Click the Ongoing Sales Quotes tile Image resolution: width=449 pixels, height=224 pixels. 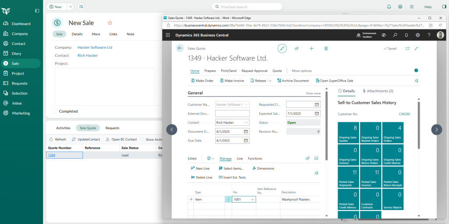tap(349, 133)
